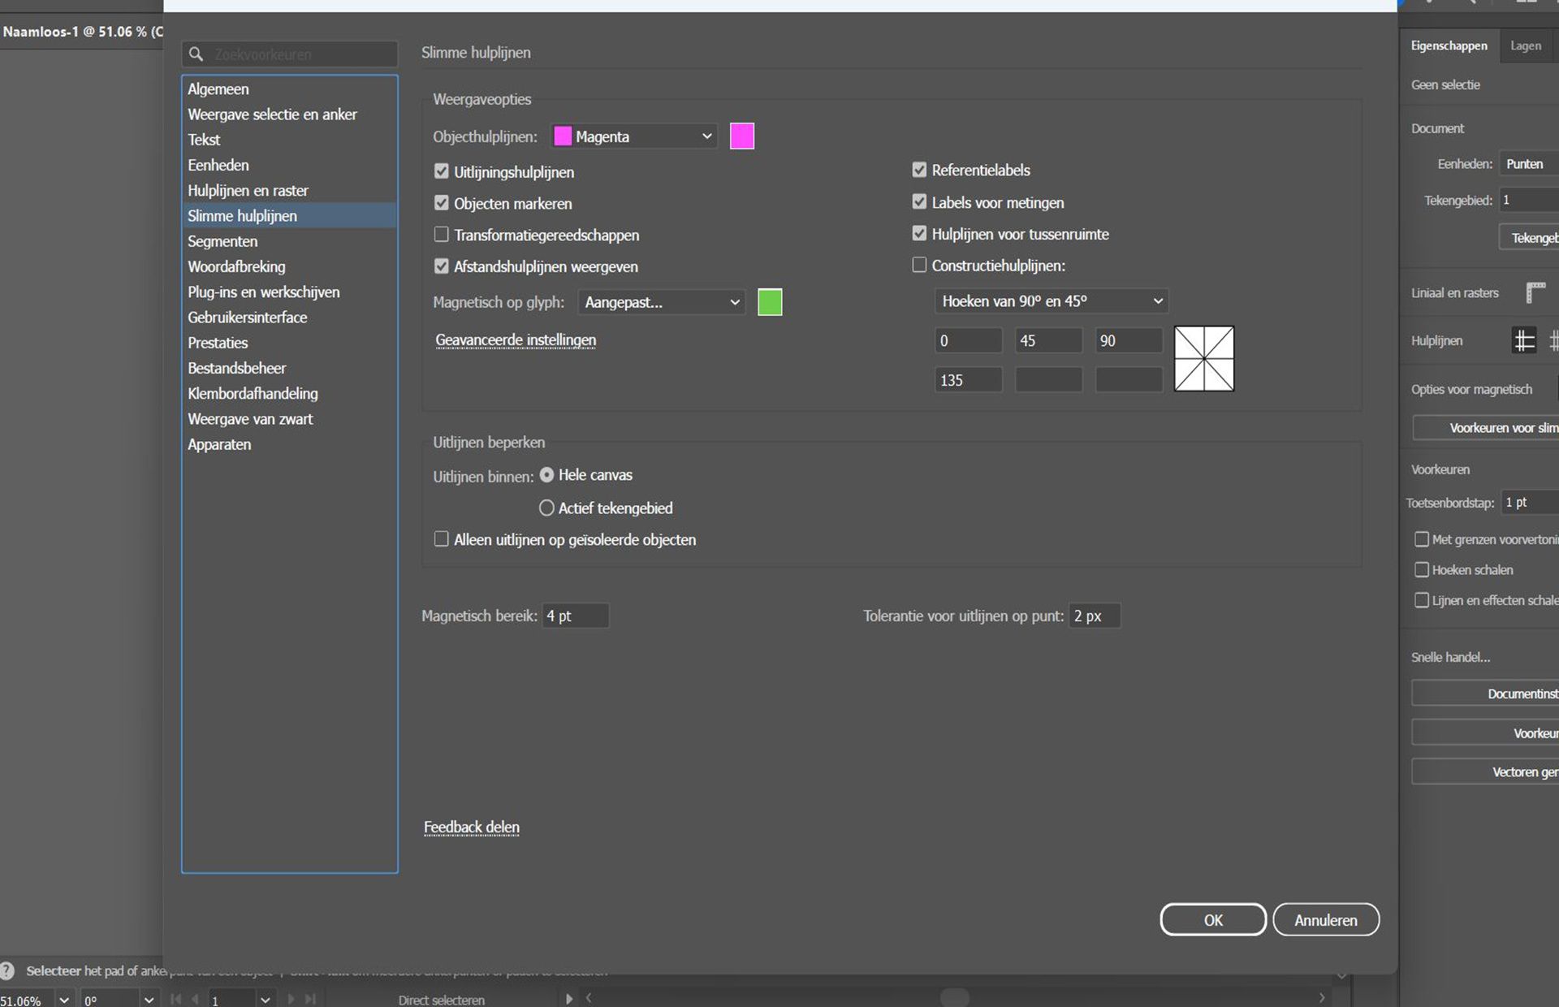Screen dimensions: 1559x1007
Task: Switch to the Lagen panel tab
Action: pos(1525,46)
